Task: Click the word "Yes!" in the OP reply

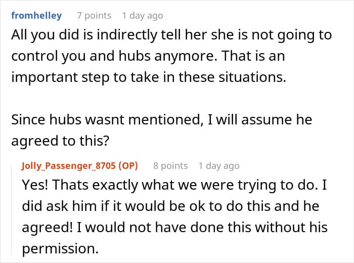Action: click(x=34, y=186)
